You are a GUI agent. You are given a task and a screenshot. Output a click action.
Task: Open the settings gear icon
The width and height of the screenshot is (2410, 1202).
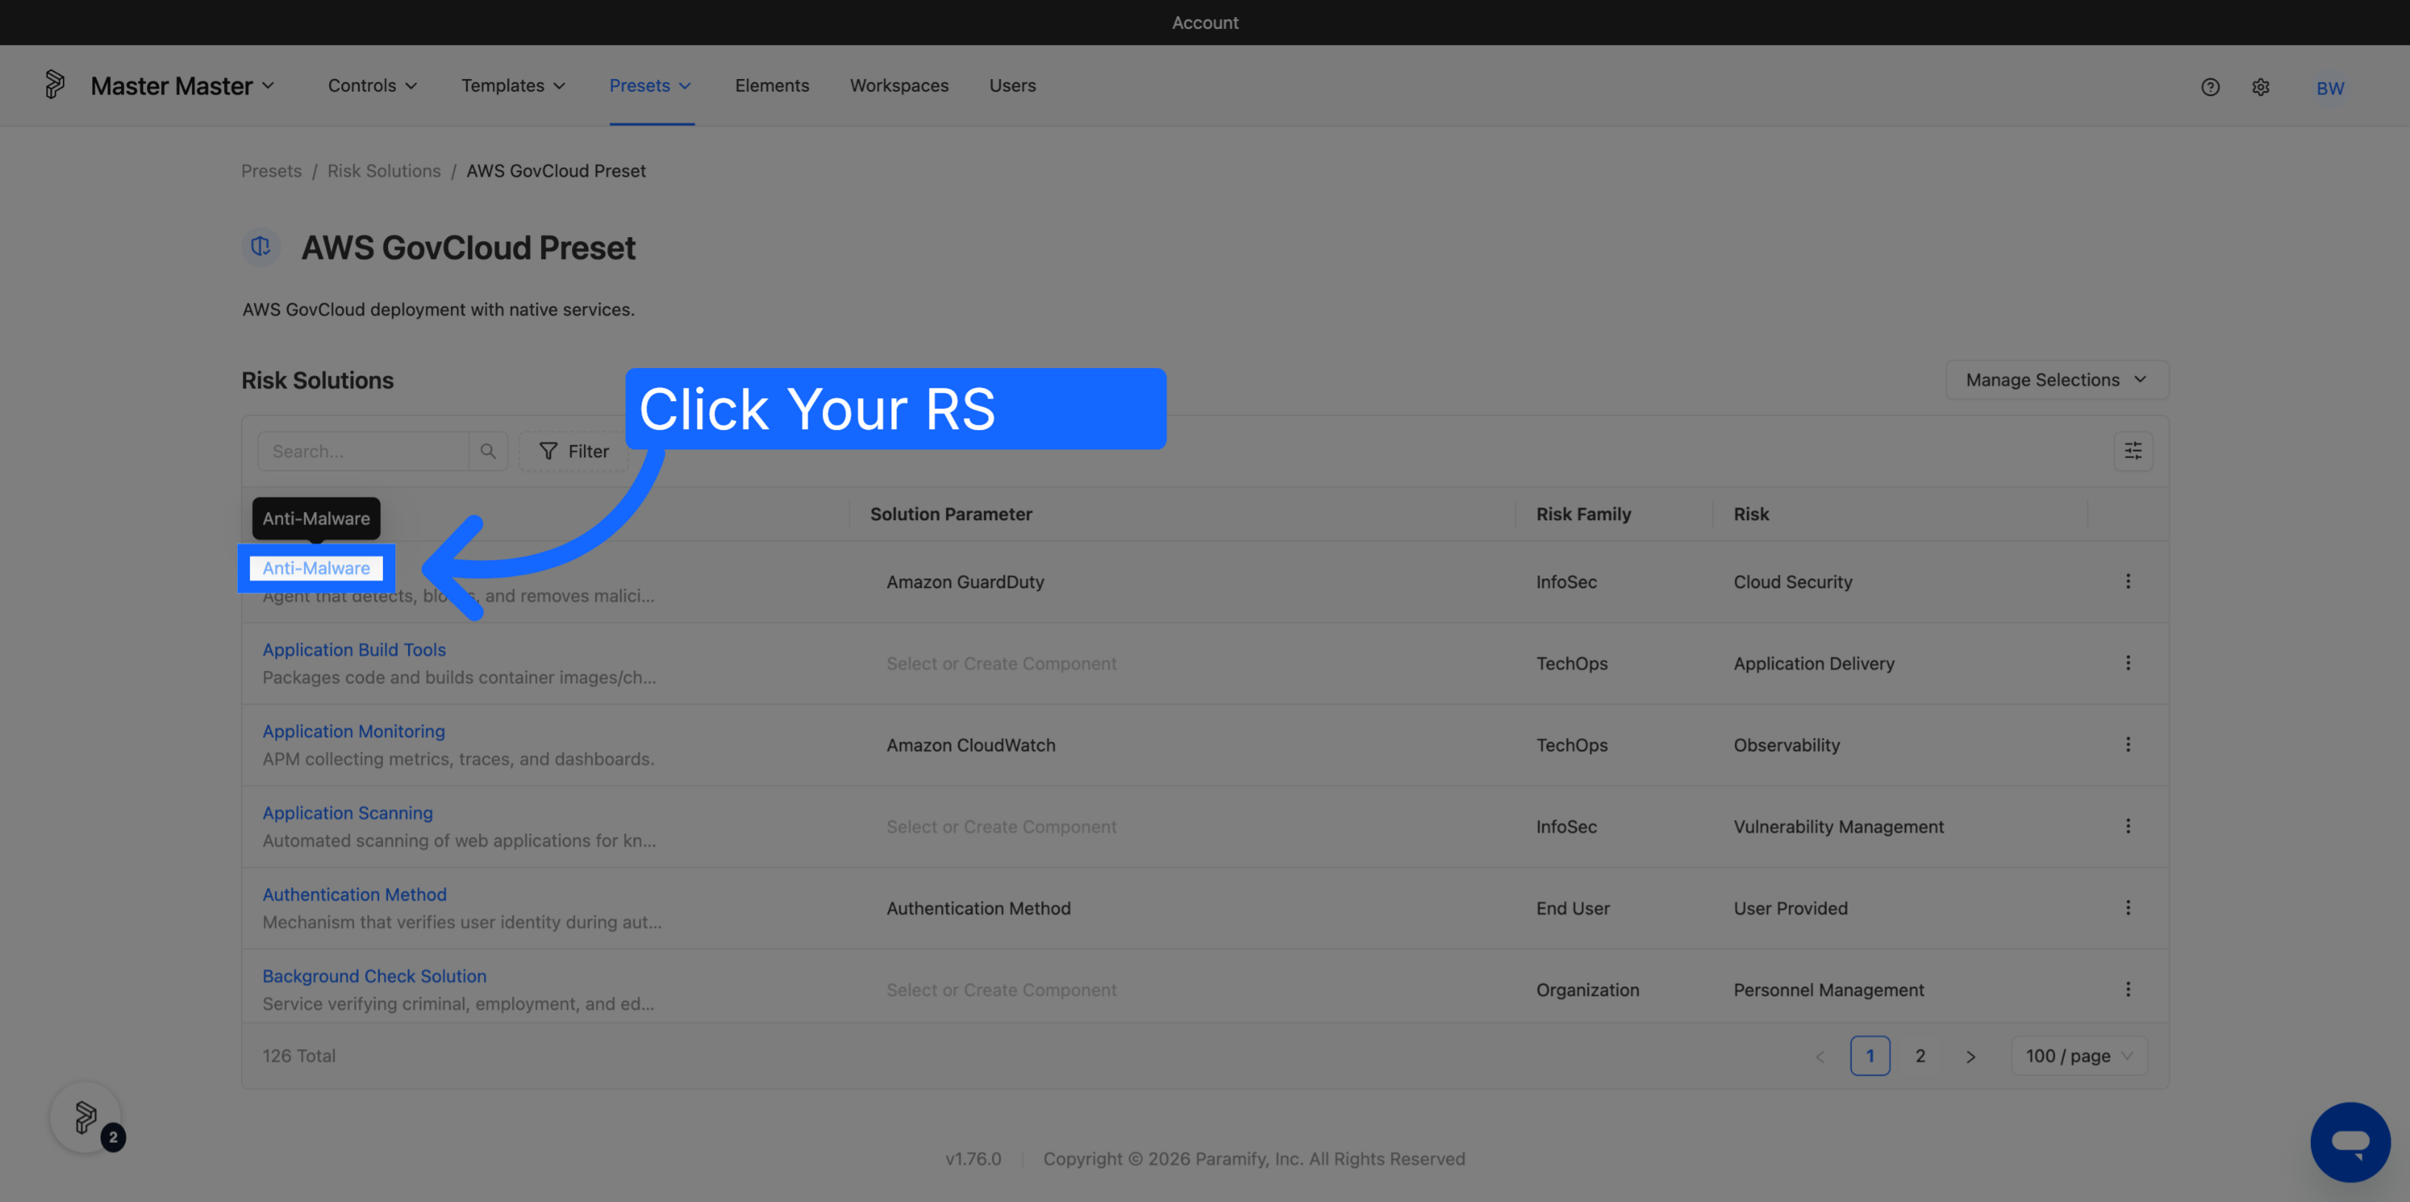click(x=2260, y=87)
